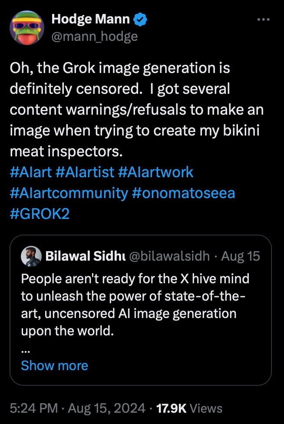Click the Bilawal Sidhu name in quote
The width and height of the screenshot is (284, 424).
tap(85, 256)
